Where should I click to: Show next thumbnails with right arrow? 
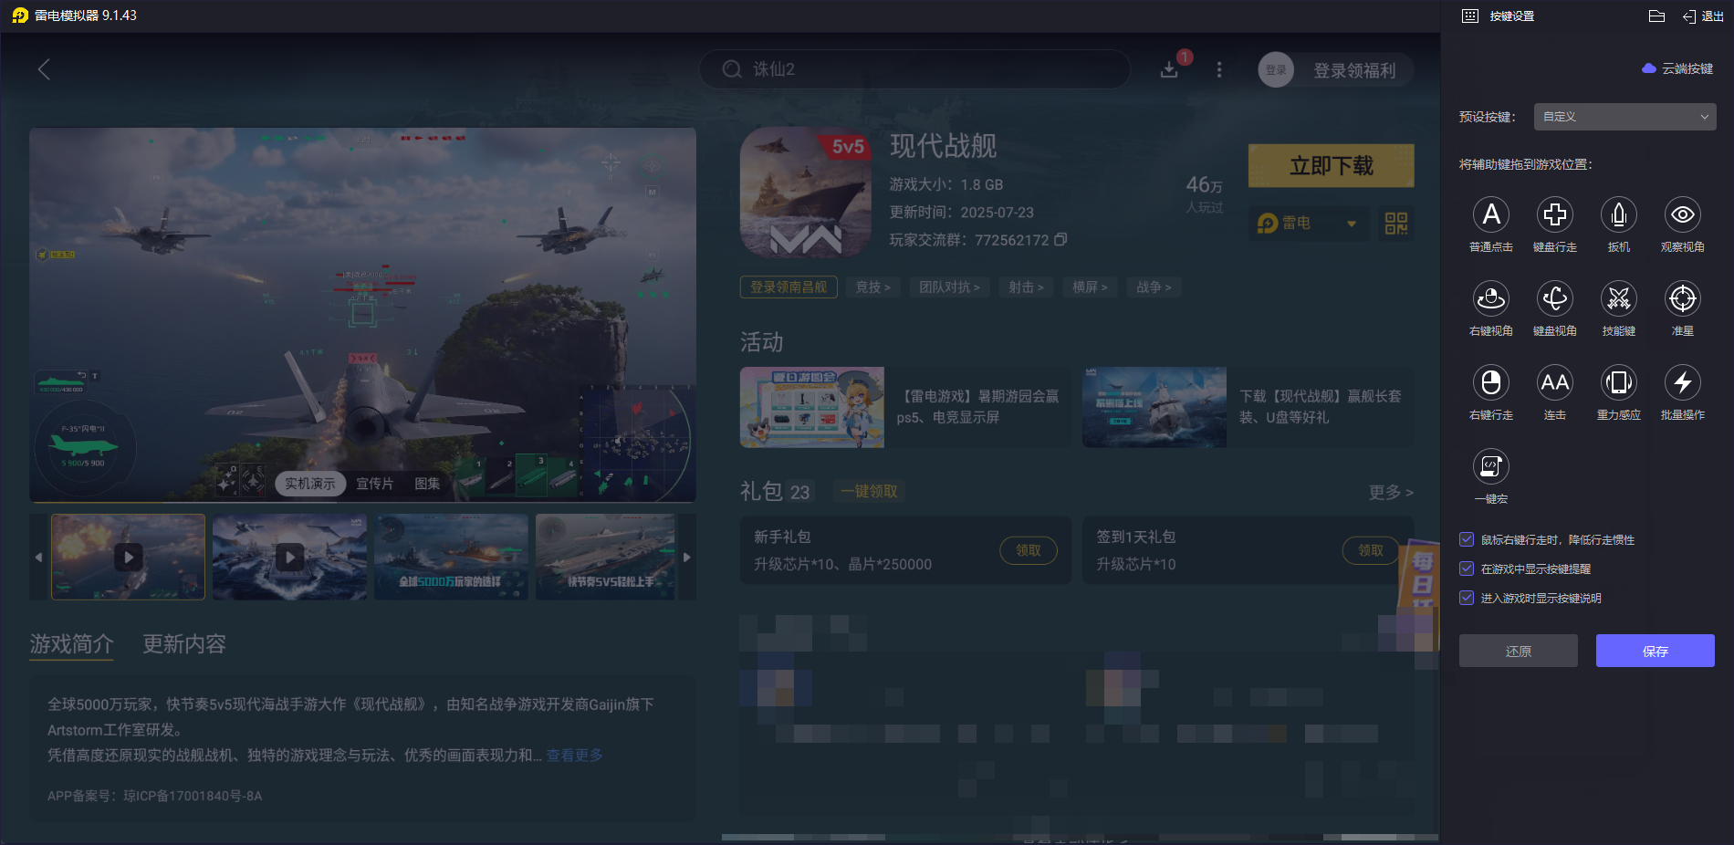click(687, 557)
